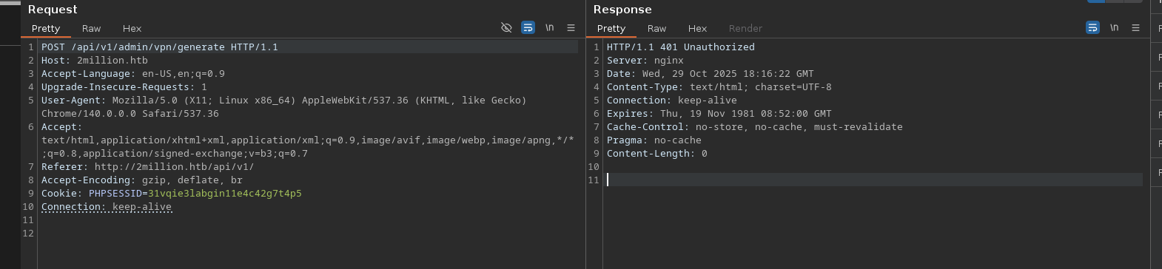Open the Request panel hamburger options menu
The image size is (1162, 269).
coord(571,27)
